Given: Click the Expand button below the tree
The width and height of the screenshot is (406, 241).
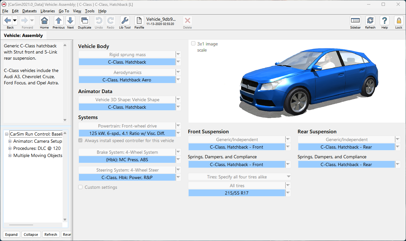Looking at the screenshot, I should coord(11,235).
